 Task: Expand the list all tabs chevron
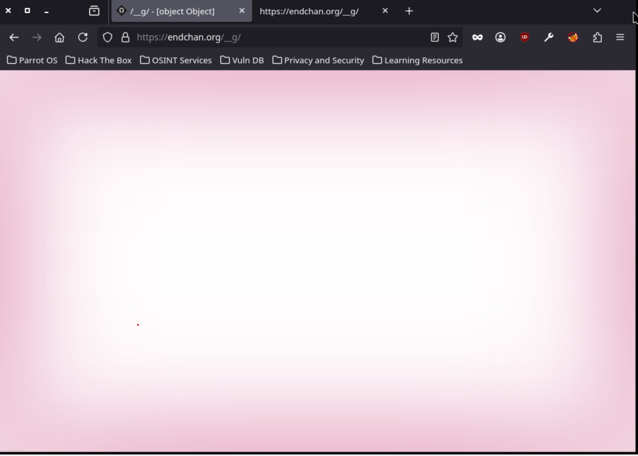point(597,11)
